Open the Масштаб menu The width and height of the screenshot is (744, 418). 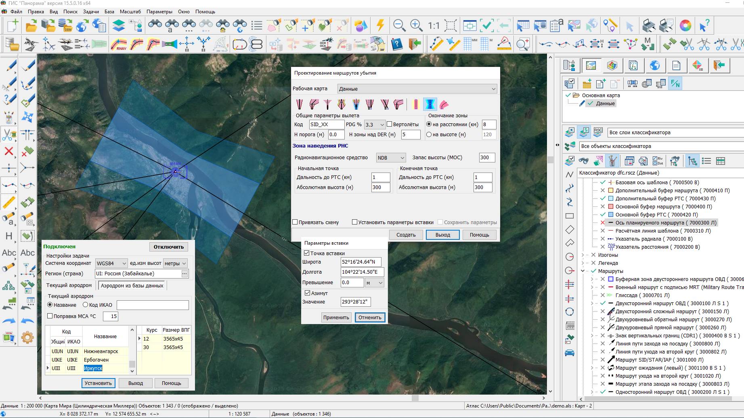(130, 12)
